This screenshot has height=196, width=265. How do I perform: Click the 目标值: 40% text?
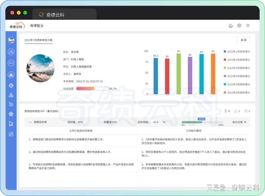pos(75,122)
